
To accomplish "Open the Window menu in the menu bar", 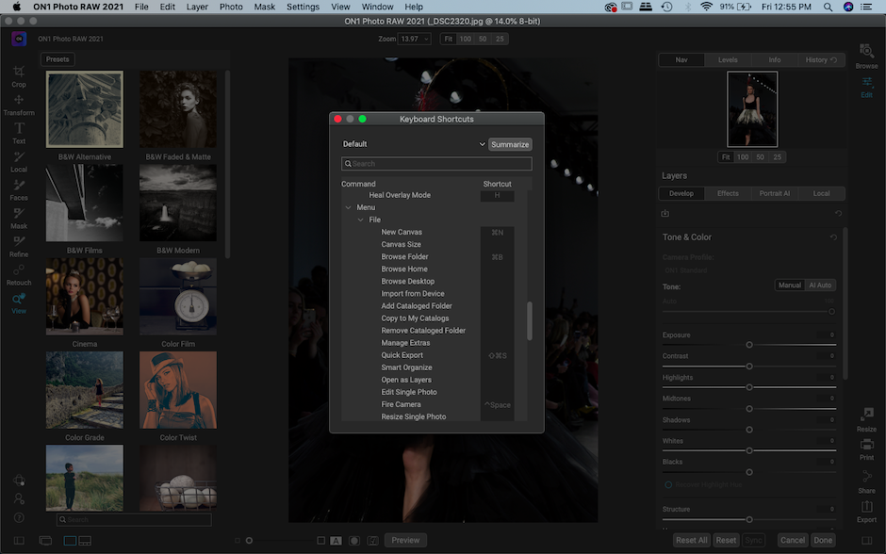I will (x=377, y=6).
